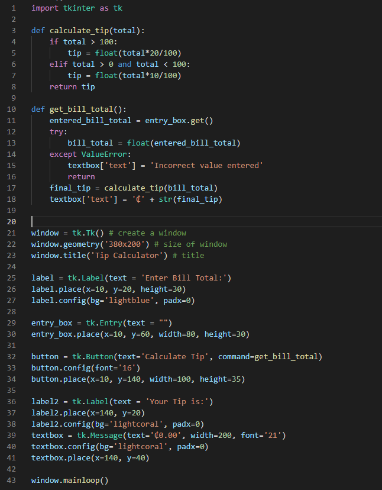Click the '# create a window' comment
Image resolution: width=382 pixels, height=490 pixels.
pos(147,233)
